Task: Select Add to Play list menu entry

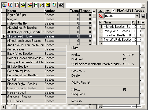Action: [103, 82]
